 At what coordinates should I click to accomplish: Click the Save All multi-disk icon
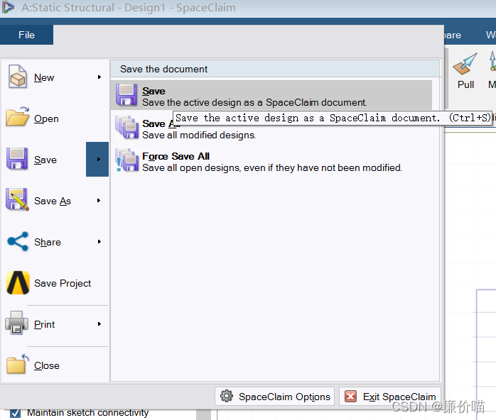[127, 127]
